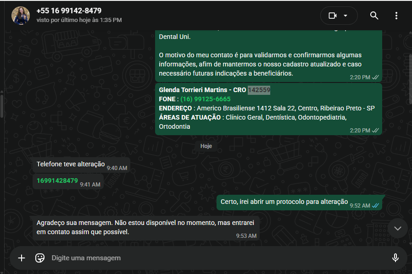Click the "Hoje" date separator chip

206,146
